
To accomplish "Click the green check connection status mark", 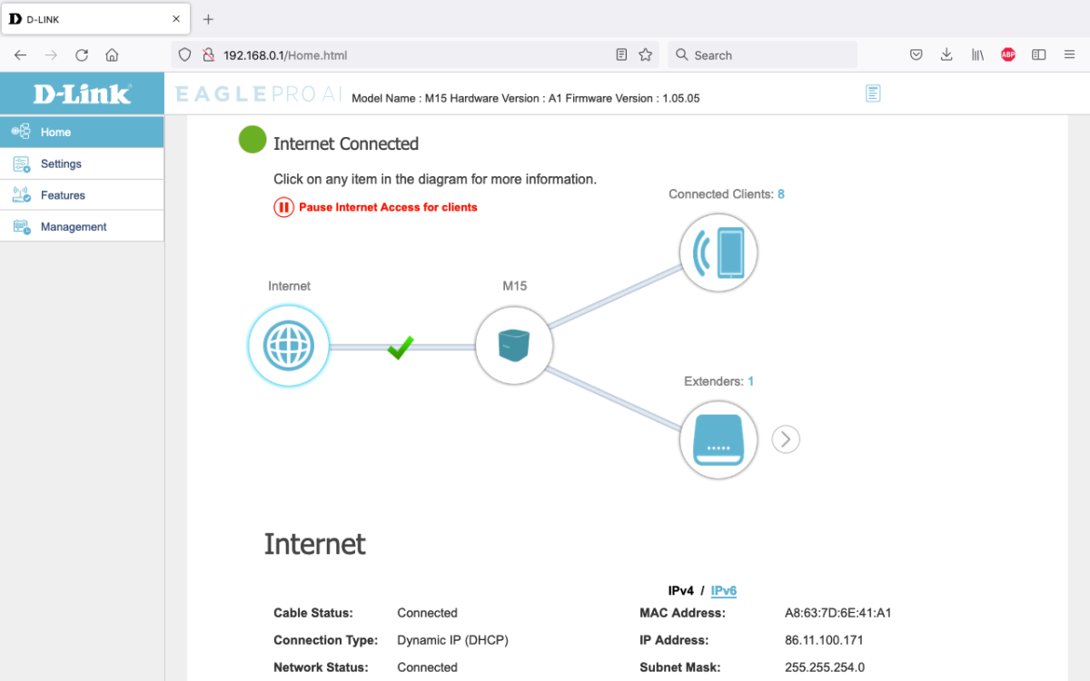I will pos(401,347).
